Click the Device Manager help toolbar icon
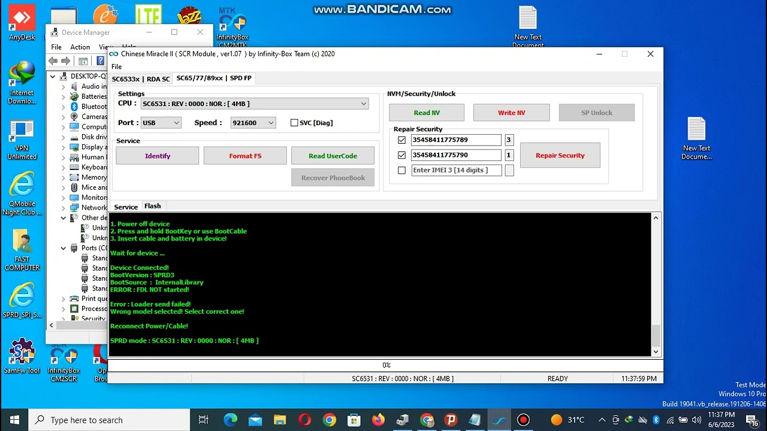767x431 pixels. point(100,61)
